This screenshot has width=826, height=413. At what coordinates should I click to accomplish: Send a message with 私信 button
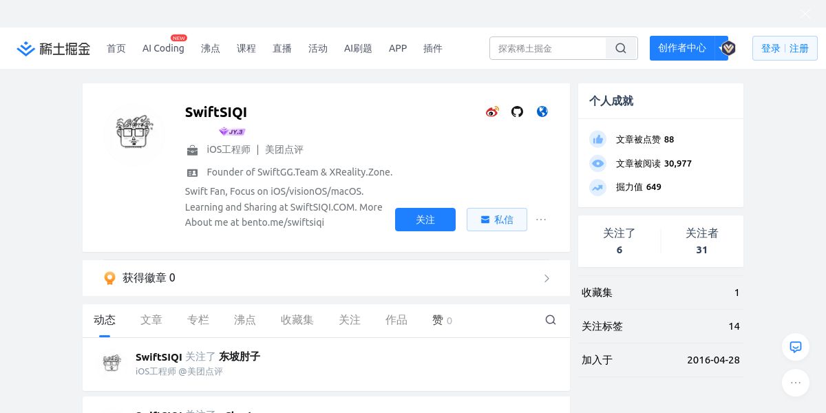[x=497, y=220]
